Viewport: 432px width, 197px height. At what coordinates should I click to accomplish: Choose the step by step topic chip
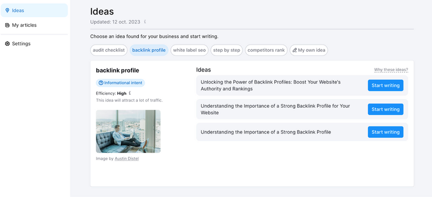[226, 50]
